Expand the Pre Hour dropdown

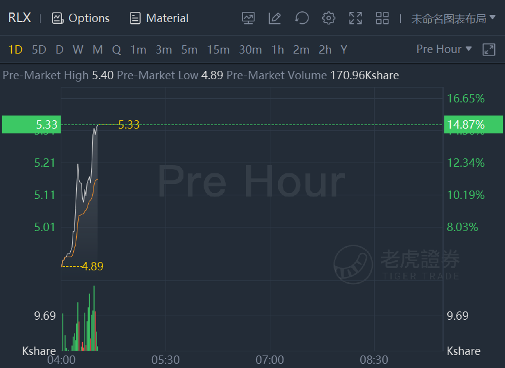point(444,49)
